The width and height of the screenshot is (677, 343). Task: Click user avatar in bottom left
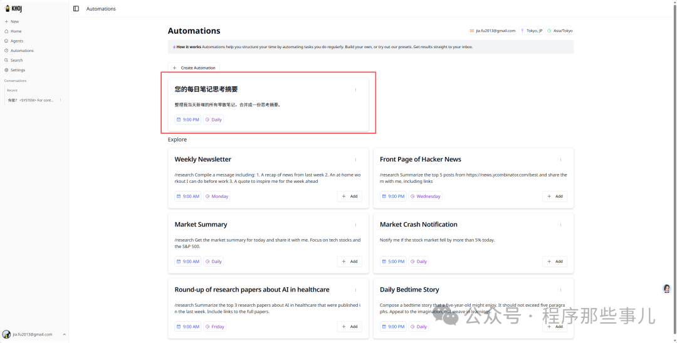pos(6,334)
